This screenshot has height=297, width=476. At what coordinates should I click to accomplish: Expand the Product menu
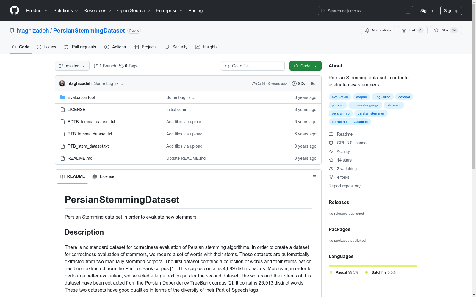[x=37, y=11]
